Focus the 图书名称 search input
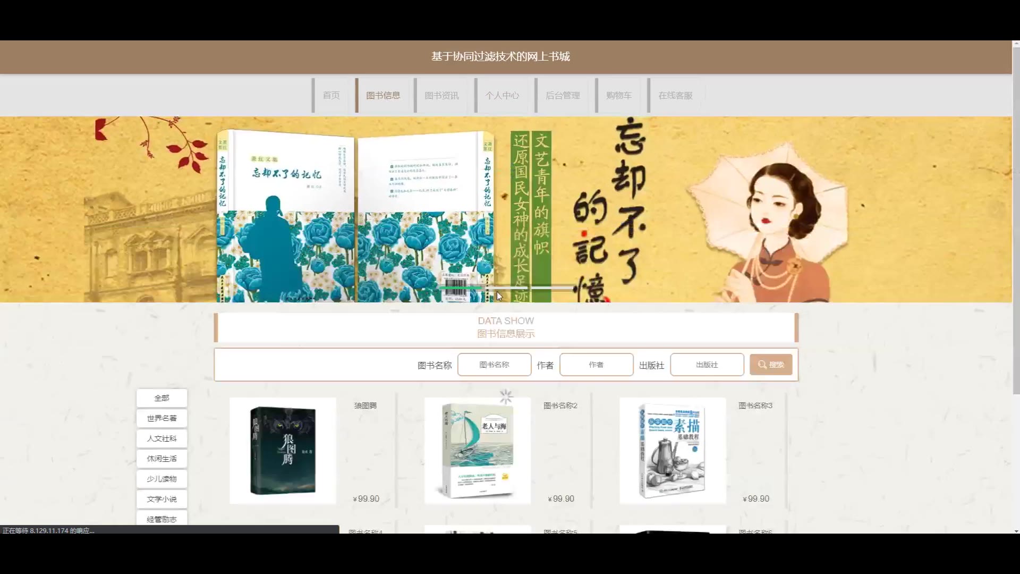Screen dimensions: 1020x574 click(x=494, y=365)
